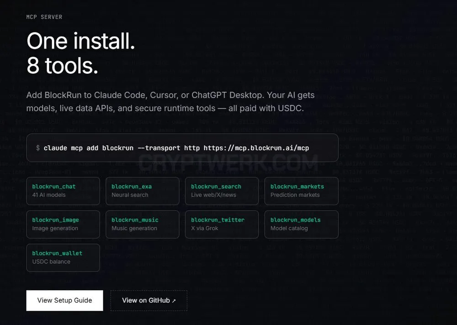Screen dimensions: 457x325
Task: Choose the blockrun_music Music generation card
Action: tap(143, 224)
